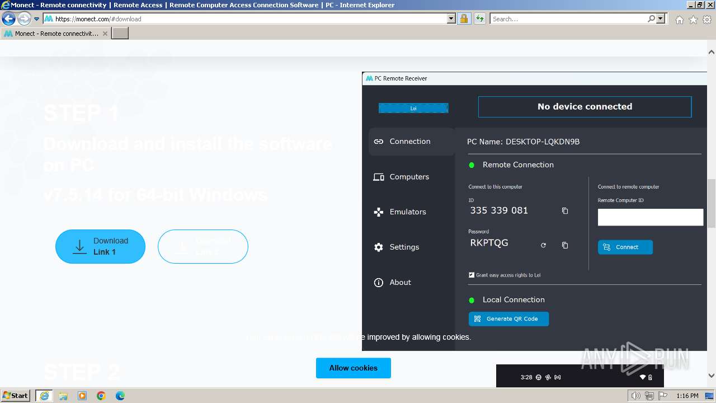Click the faded second Download link button
716x403 pixels.
pyautogui.click(x=202, y=246)
